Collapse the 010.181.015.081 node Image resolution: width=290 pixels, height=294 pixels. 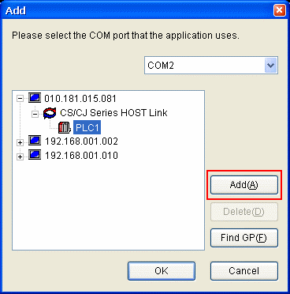point(20,99)
